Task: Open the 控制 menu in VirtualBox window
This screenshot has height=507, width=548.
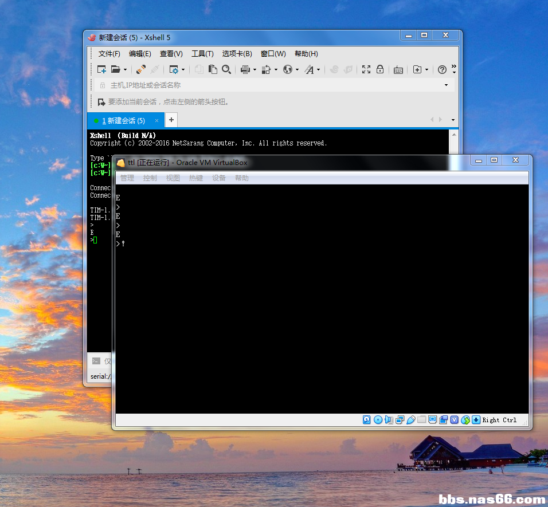Action: pos(150,178)
